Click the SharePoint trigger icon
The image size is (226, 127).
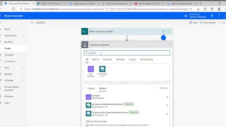tap(85, 31)
